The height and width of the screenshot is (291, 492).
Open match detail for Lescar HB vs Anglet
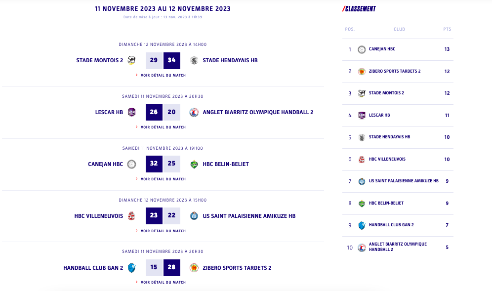click(163, 127)
